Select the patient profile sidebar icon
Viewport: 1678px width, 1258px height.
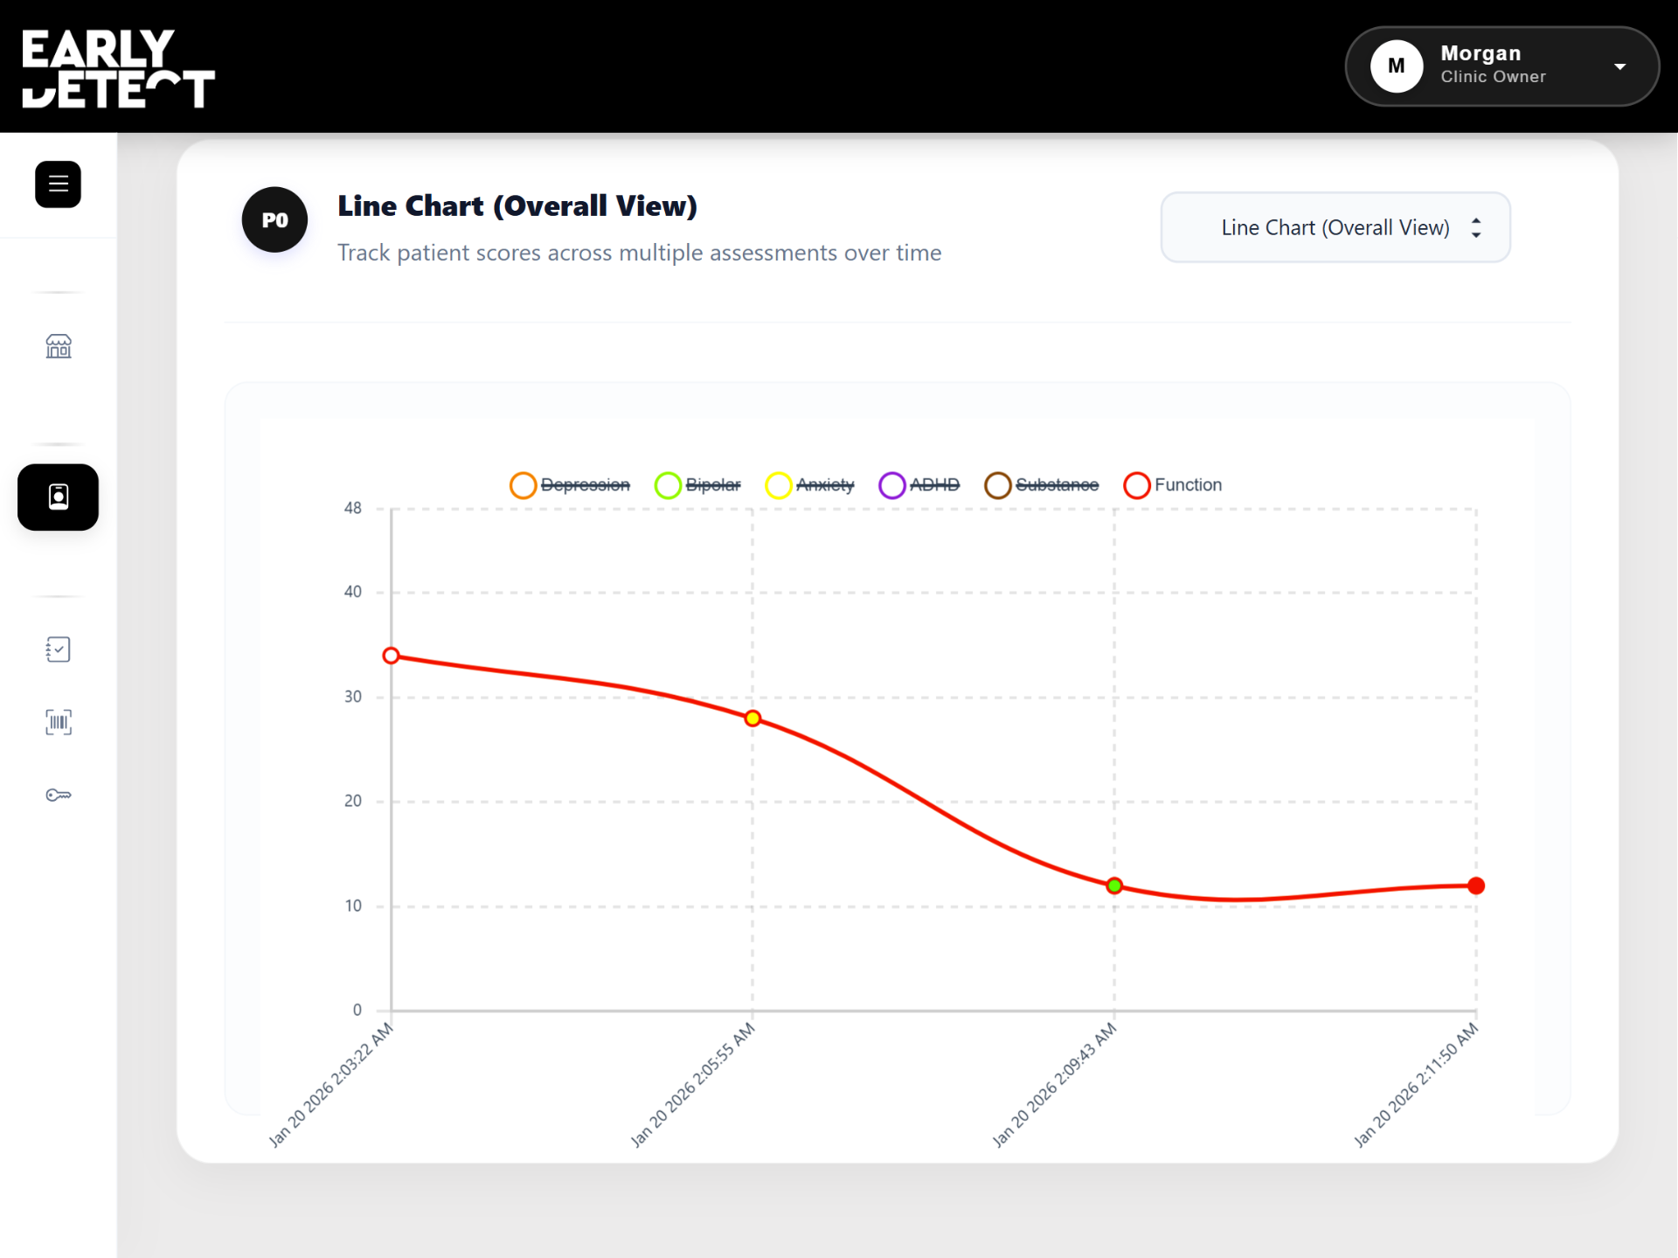tap(59, 497)
